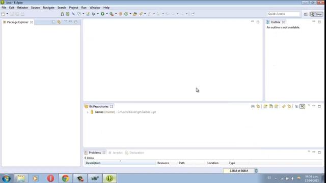
Task: Select the Game1 [master] repository row
Action: [125, 112]
